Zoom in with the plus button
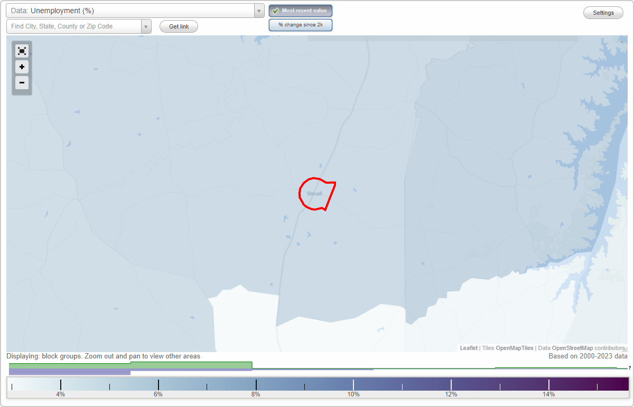The height and width of the screenshot is (407, 634). pos(22,67)
